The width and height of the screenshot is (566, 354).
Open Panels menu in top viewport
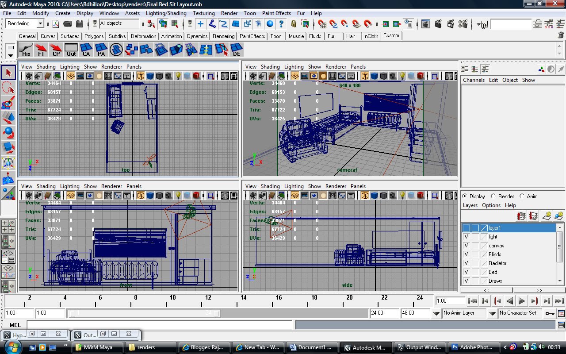134,67
